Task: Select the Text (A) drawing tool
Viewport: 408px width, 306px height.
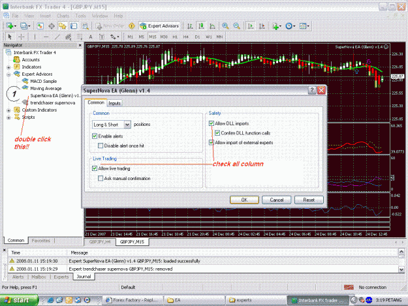Action: (x=91, y=37)
